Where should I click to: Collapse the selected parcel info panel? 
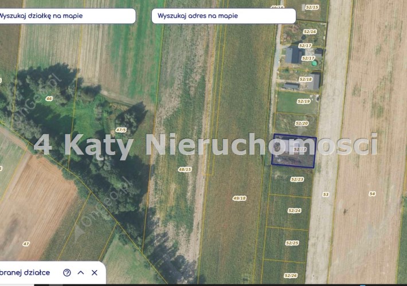coord(81,273)
